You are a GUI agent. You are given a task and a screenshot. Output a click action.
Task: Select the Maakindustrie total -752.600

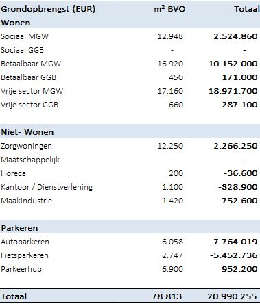coord(238,201)
